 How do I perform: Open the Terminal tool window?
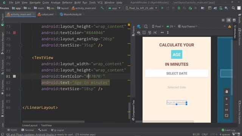28,130
